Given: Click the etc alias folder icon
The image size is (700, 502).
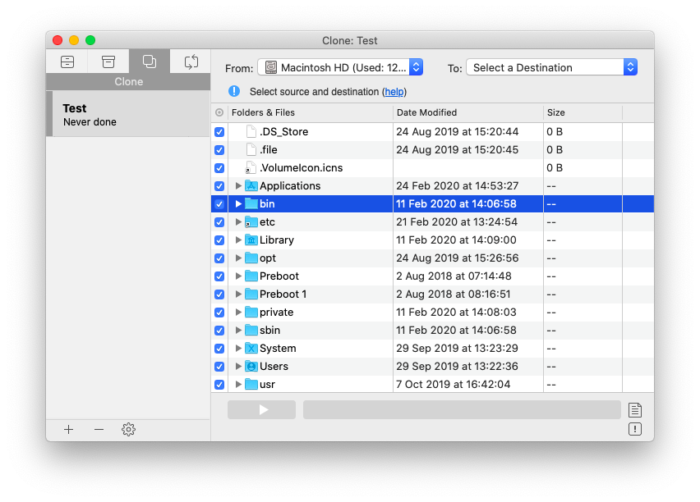Looking at the screenshot, I should (x=251, y=222).
